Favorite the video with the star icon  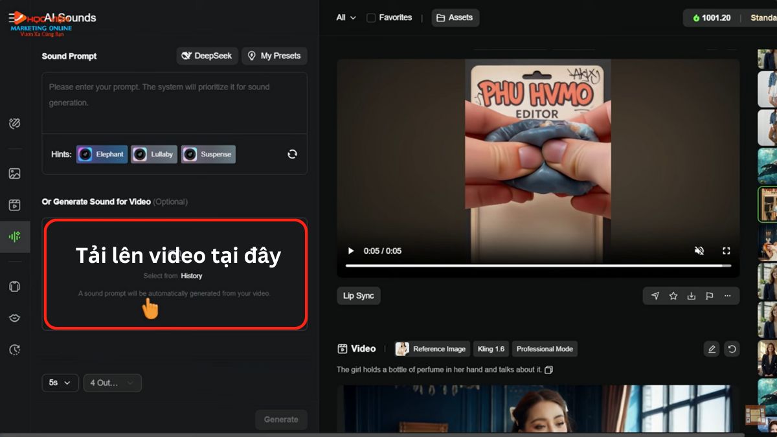click(673, 296)
